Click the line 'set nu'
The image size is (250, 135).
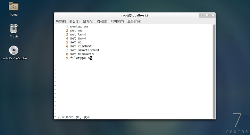point(76,31)
